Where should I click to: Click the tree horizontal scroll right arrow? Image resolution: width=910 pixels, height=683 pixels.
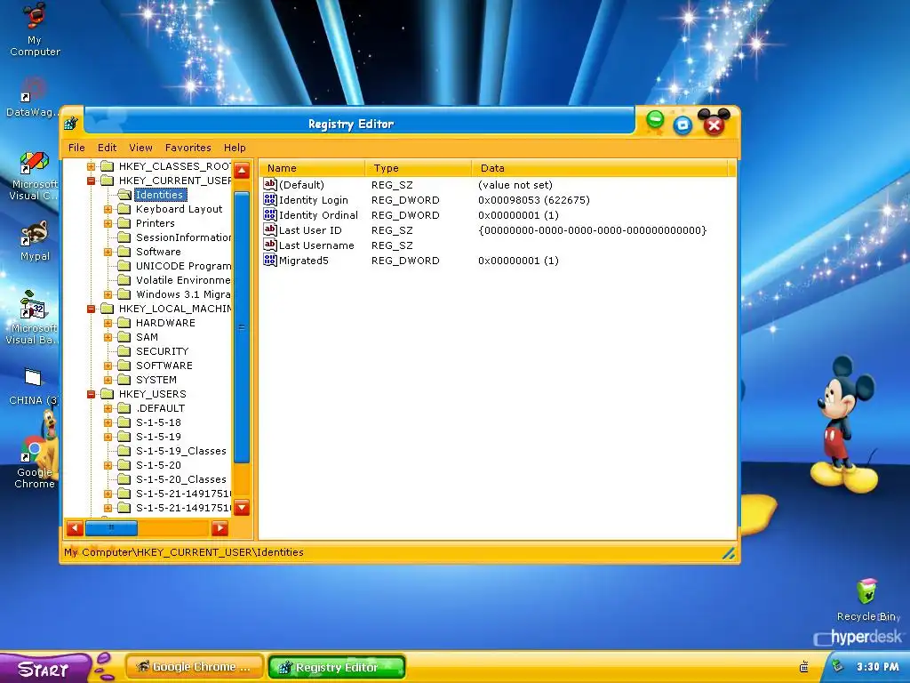(220, 528)
